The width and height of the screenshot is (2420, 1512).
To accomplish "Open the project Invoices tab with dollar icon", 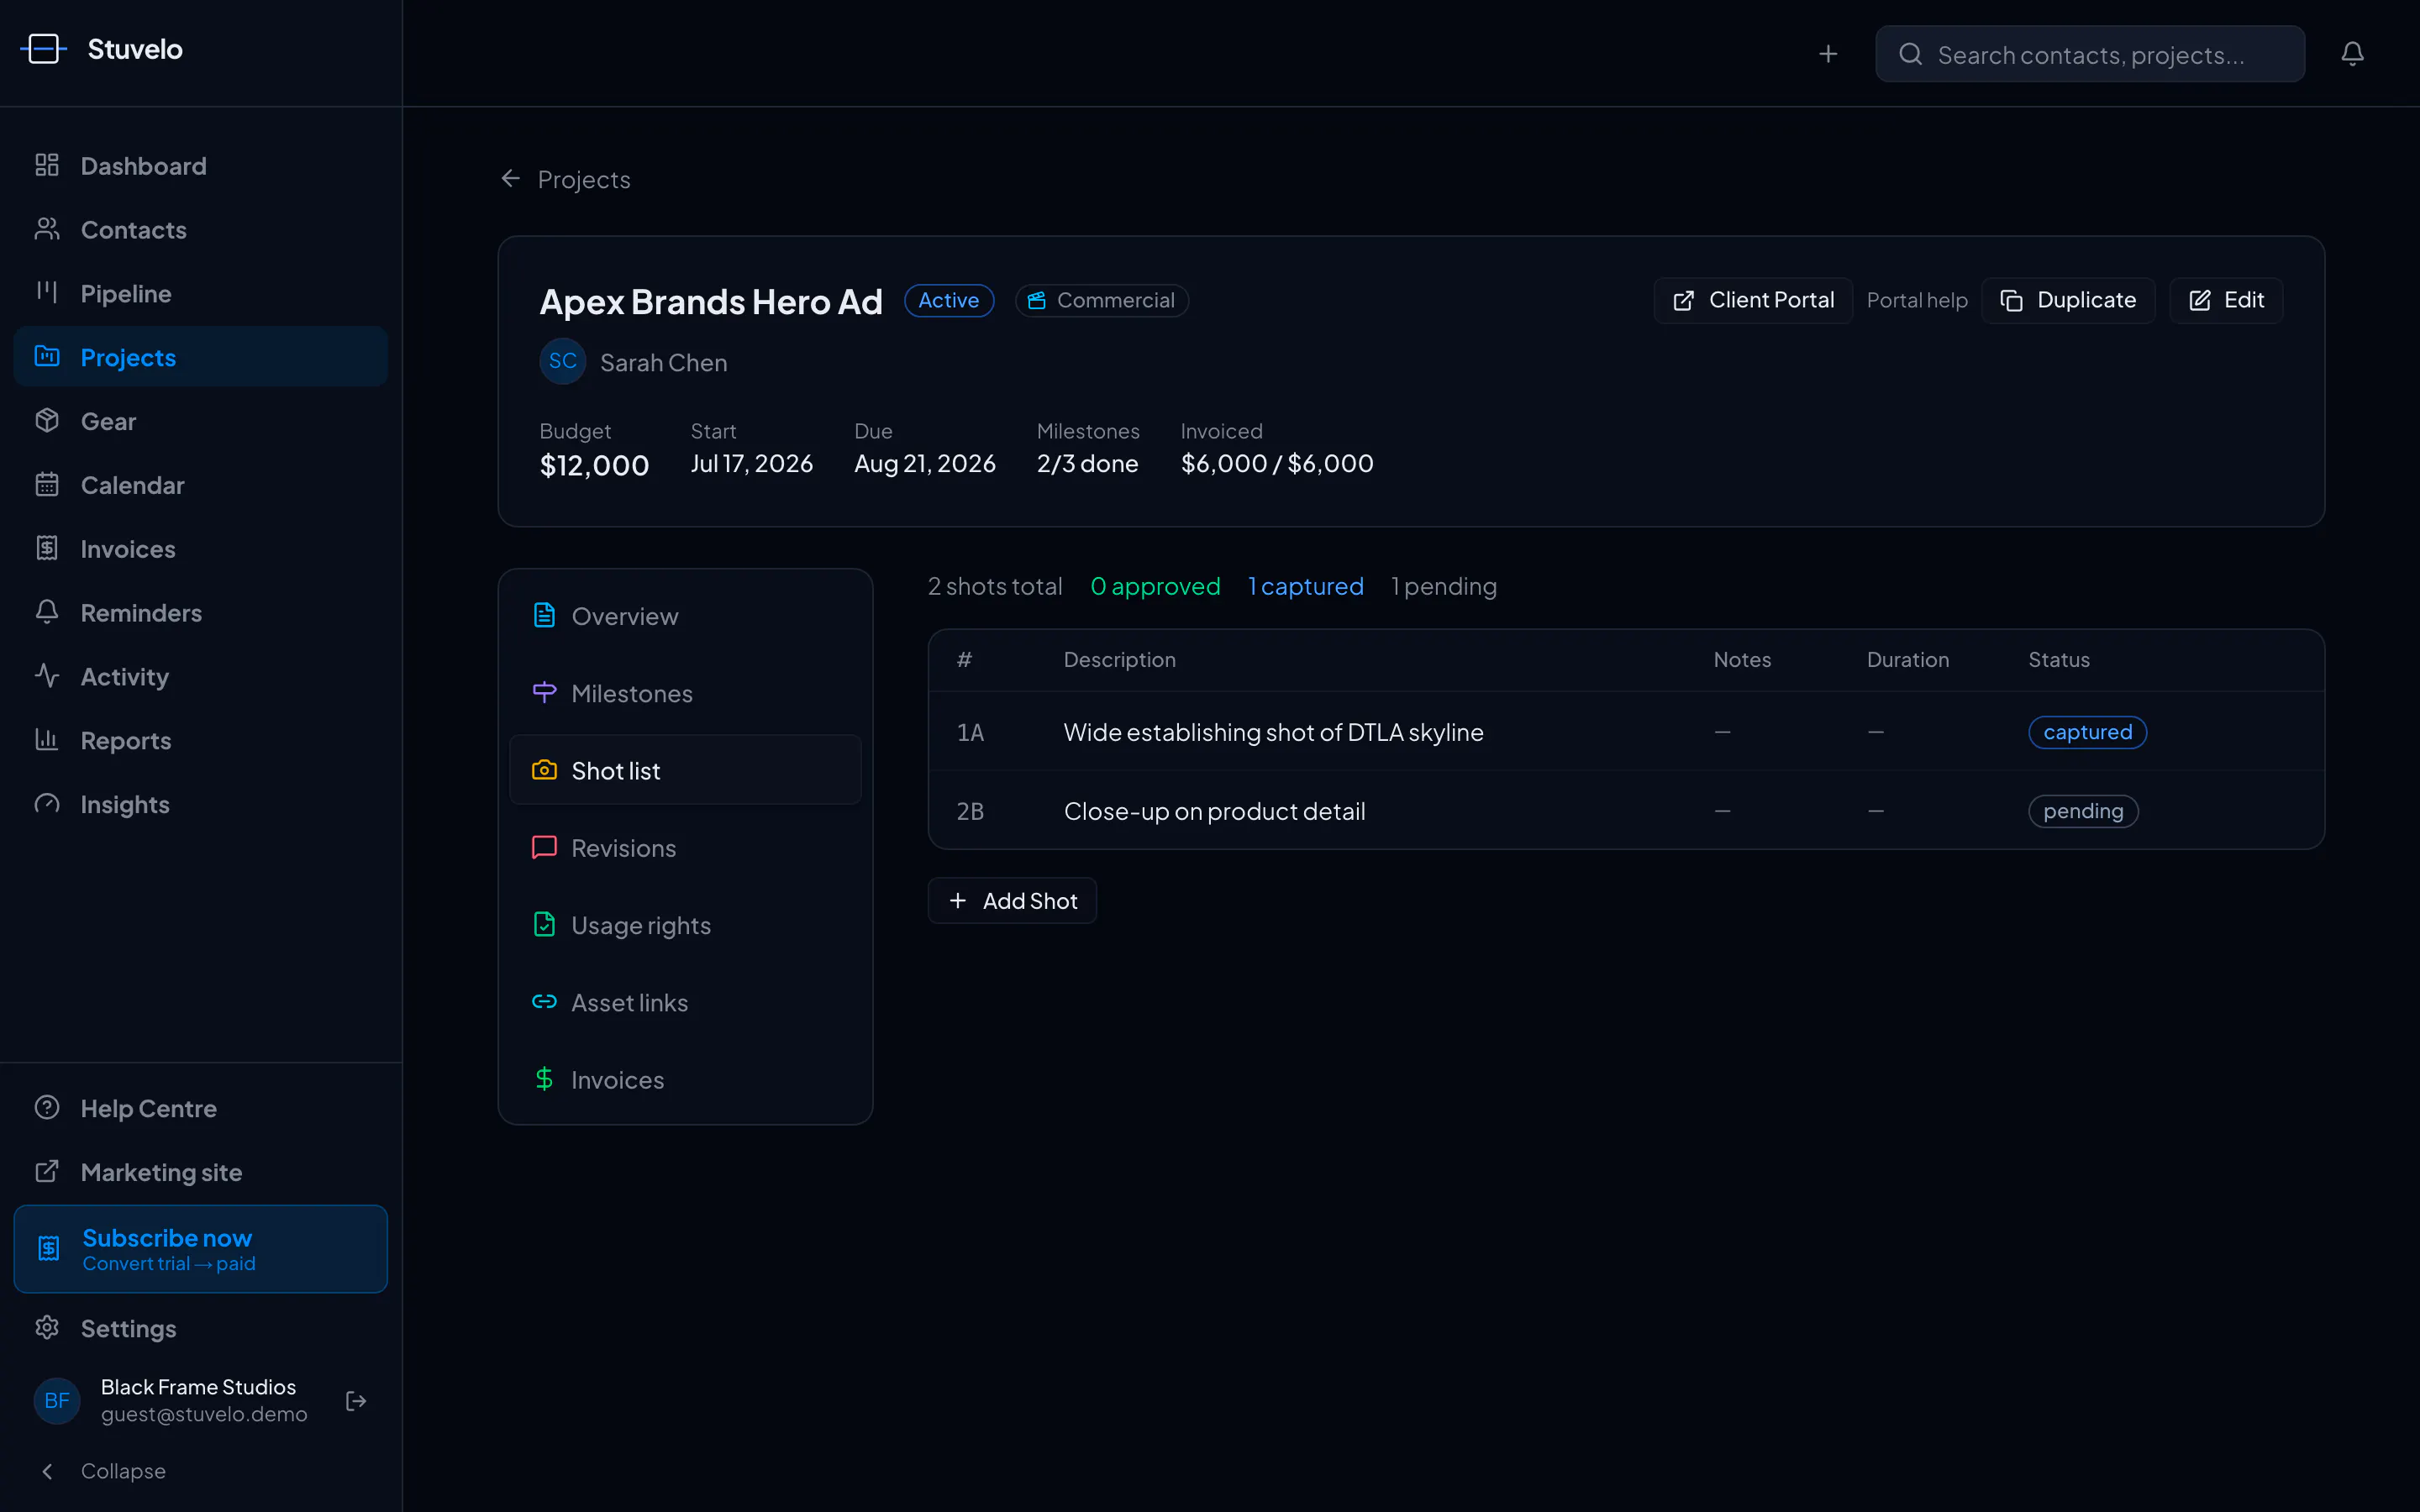I will [x=685, y=1080].
